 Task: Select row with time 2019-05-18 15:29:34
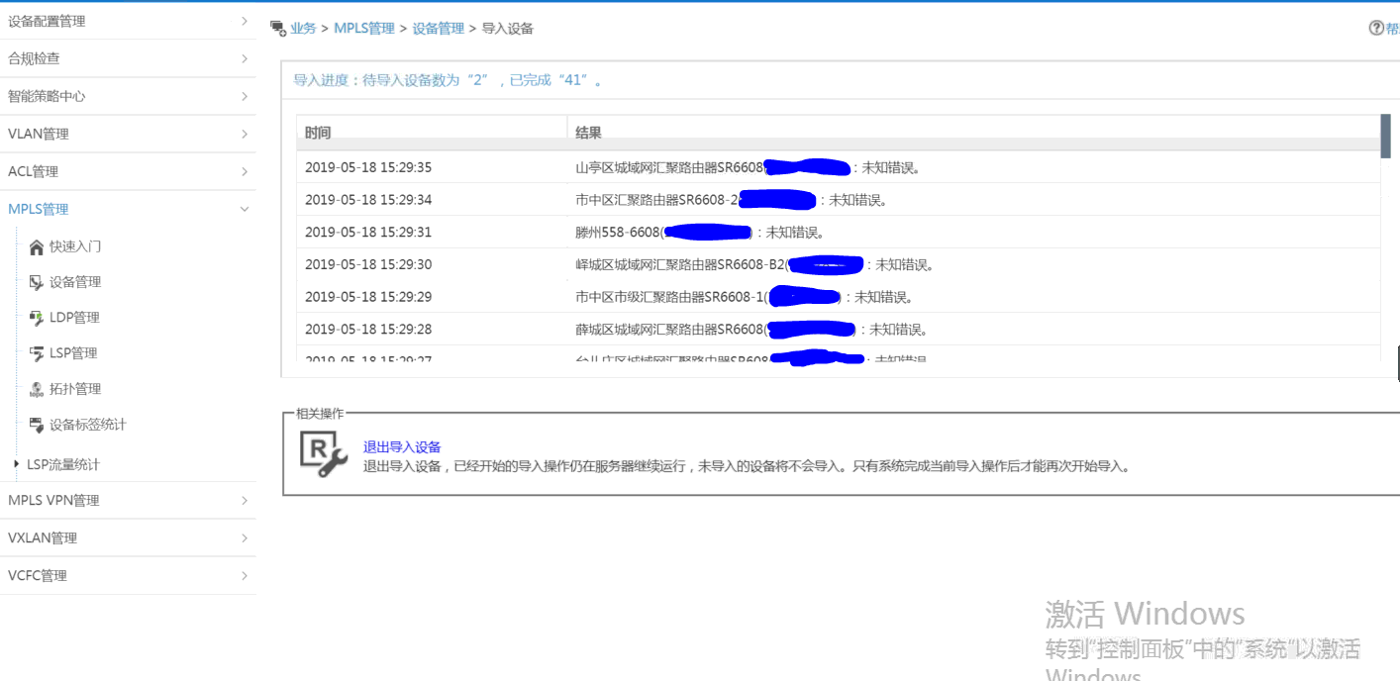click(838, 200)
